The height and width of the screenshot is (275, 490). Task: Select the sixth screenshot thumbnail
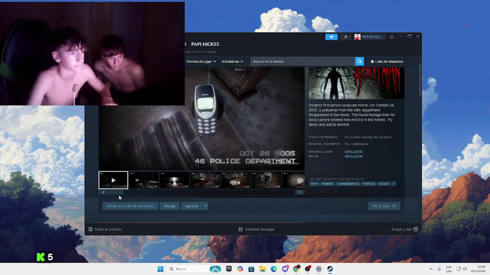pos(266,180)
